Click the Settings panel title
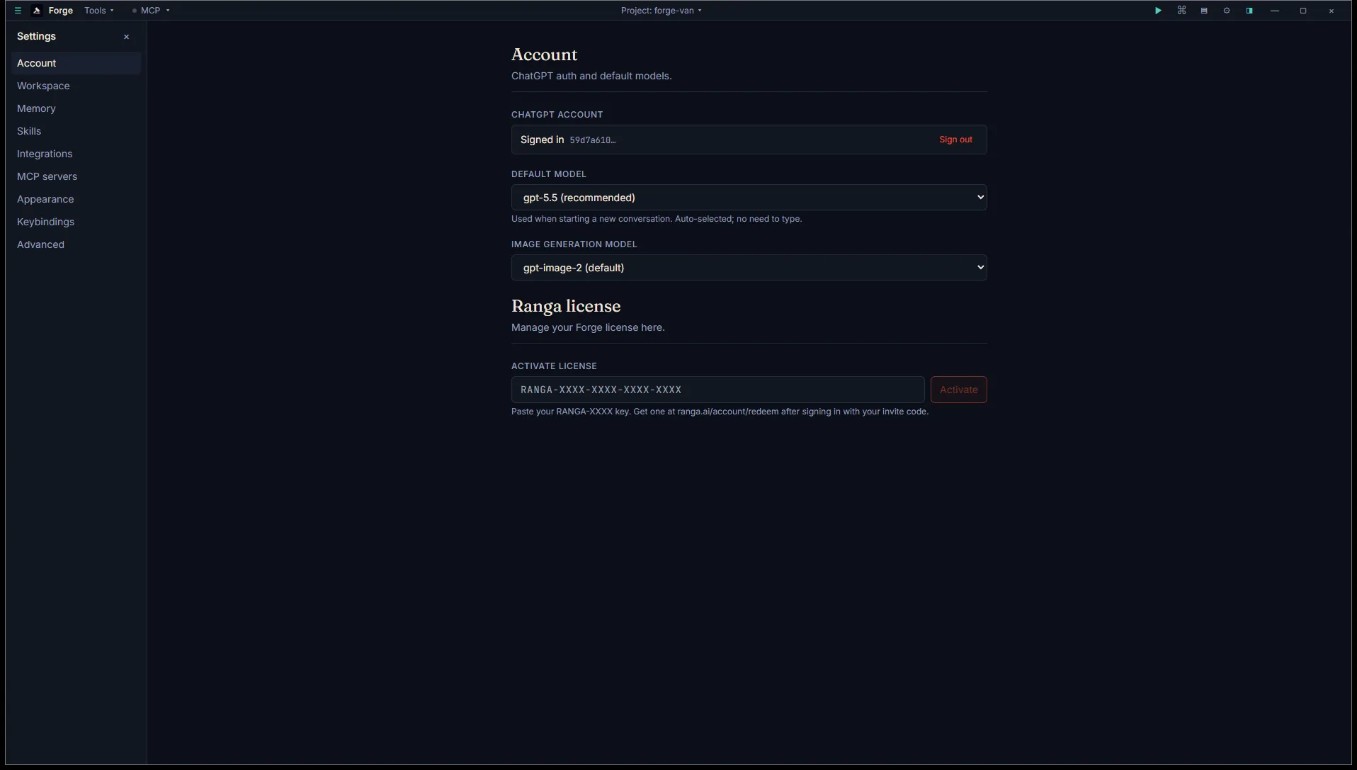Screen dimensions: 1357x770 (x=36, y=36)
